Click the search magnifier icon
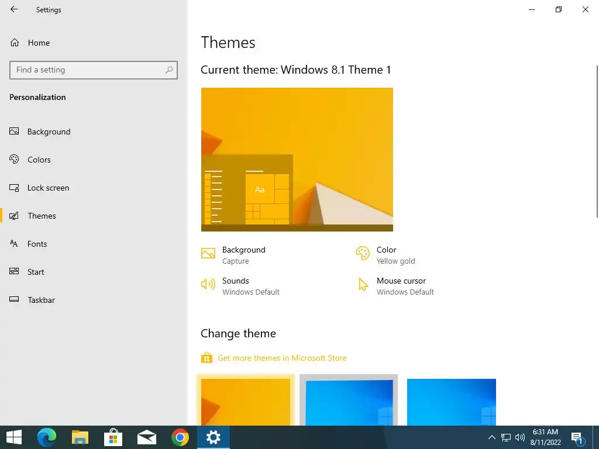Image resolution: width=599 pixels, height=449 pixels. [x=169, y=70]
